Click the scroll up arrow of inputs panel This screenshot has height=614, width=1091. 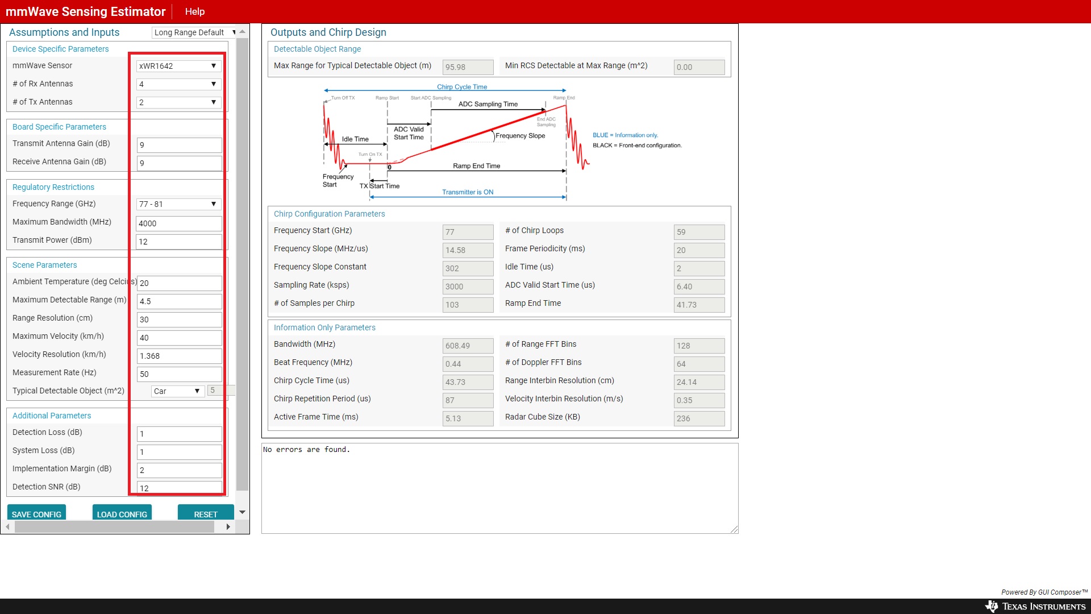click(x=242, y=32)
